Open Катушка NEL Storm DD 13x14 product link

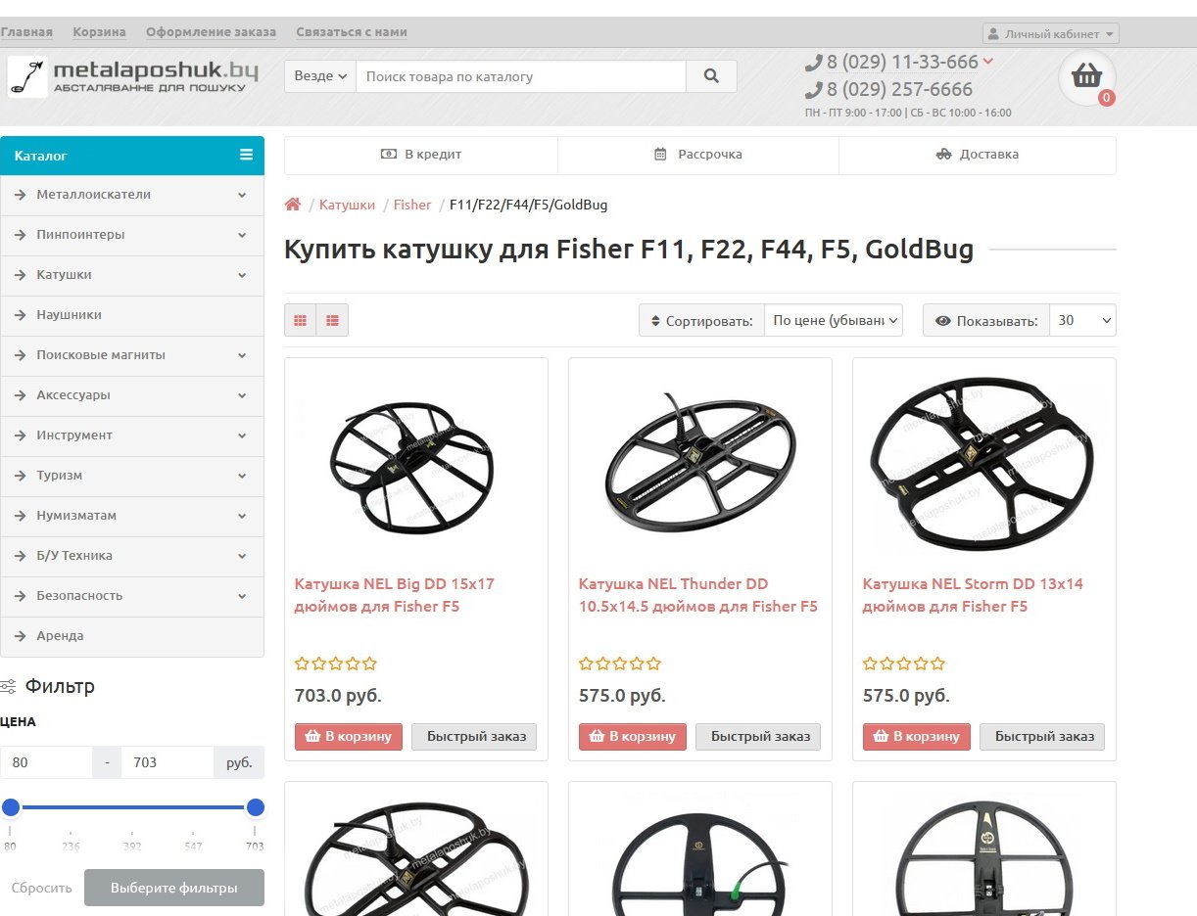click(x=973, y=595)
